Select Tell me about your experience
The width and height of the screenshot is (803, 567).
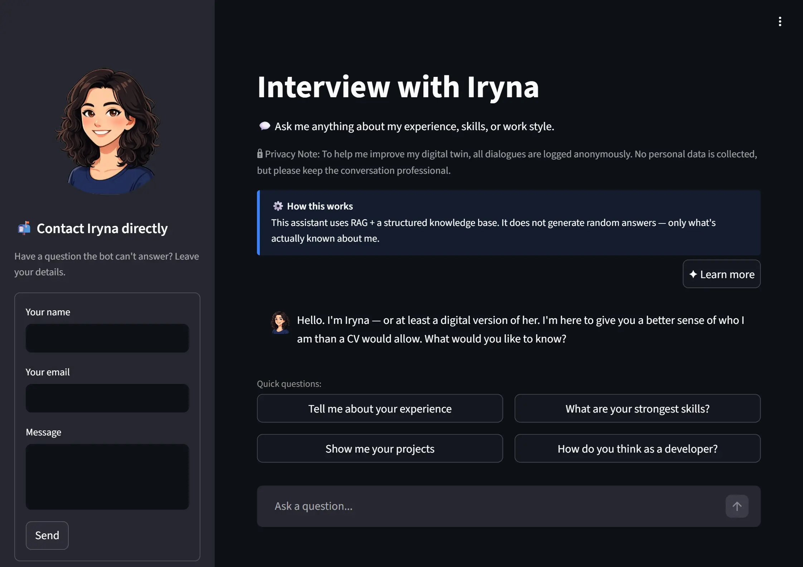tap(380, 408)
